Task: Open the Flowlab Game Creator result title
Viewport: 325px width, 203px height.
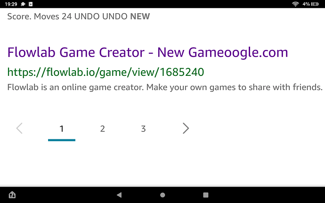Action: tap(147, 52)
